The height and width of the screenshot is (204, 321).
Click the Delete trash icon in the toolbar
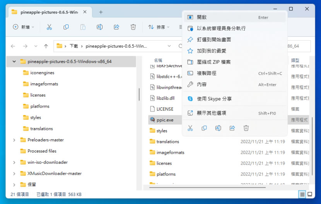(x=133, y=27)
